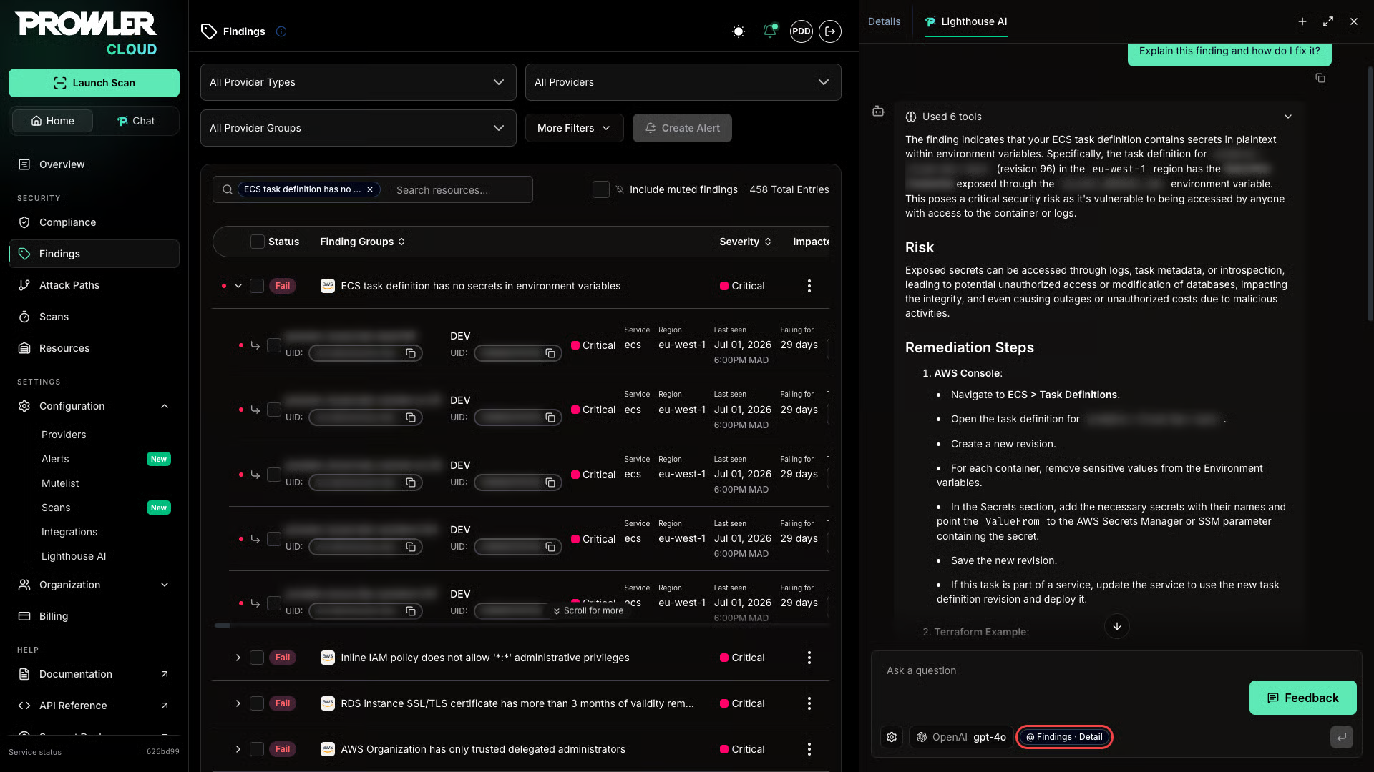
Task: Open Providers under Configuration
Action: 64,435
